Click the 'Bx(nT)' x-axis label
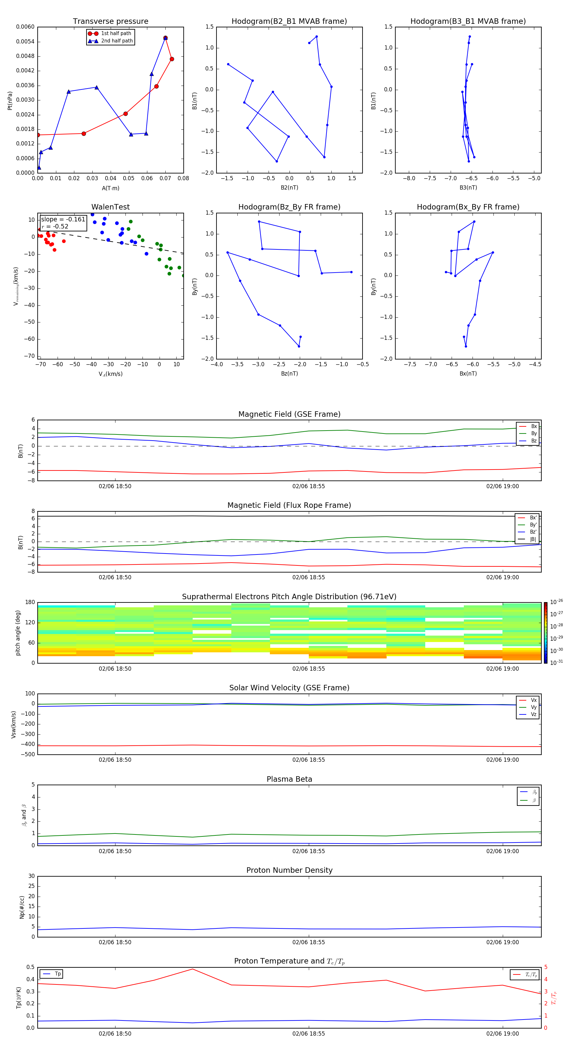 [x=468, y=374]
